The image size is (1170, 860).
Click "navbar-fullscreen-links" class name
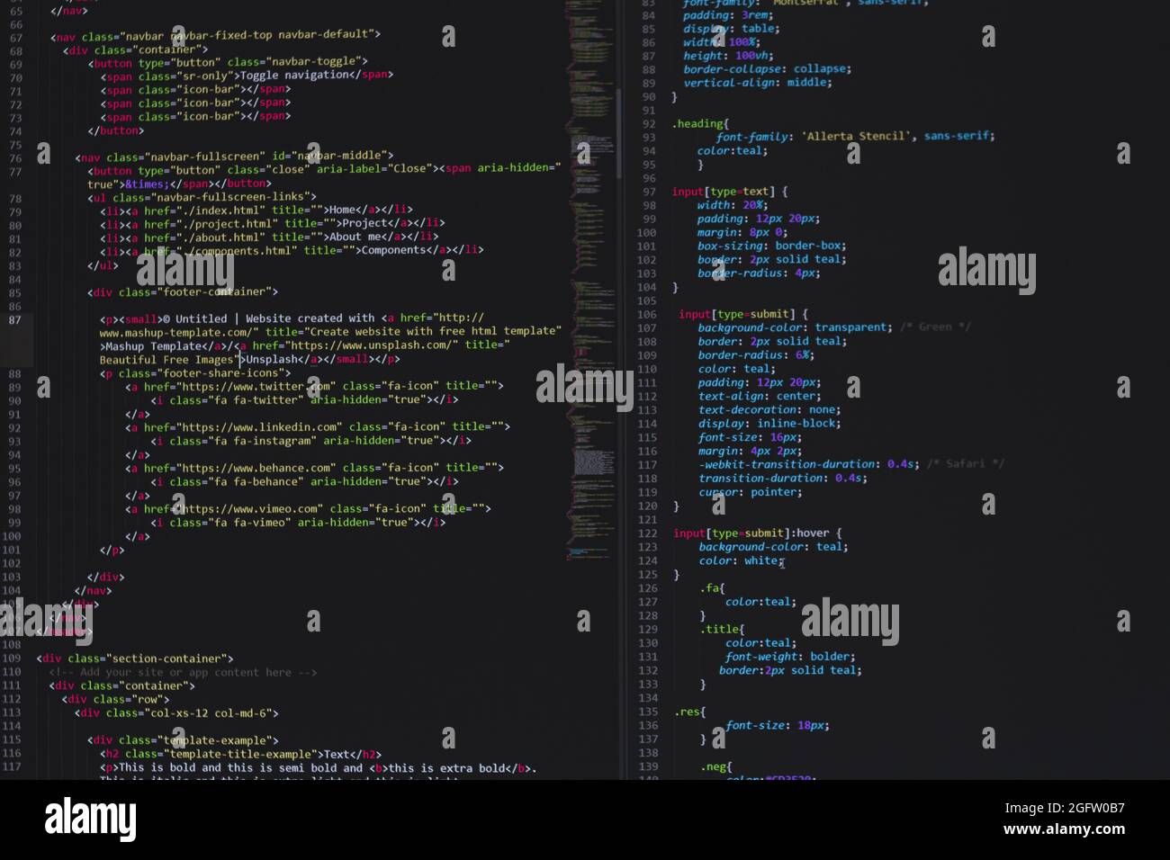[x=229, y=196]
